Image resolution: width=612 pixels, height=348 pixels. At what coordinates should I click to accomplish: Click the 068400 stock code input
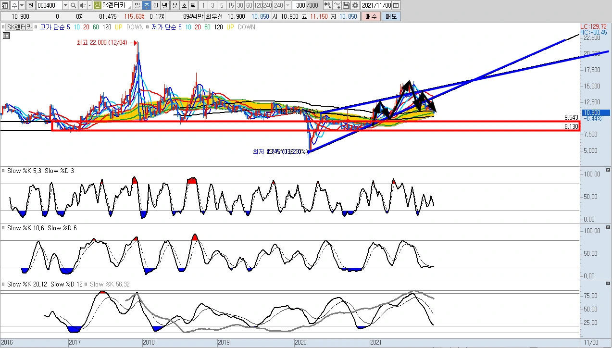[x=49, y=6]
